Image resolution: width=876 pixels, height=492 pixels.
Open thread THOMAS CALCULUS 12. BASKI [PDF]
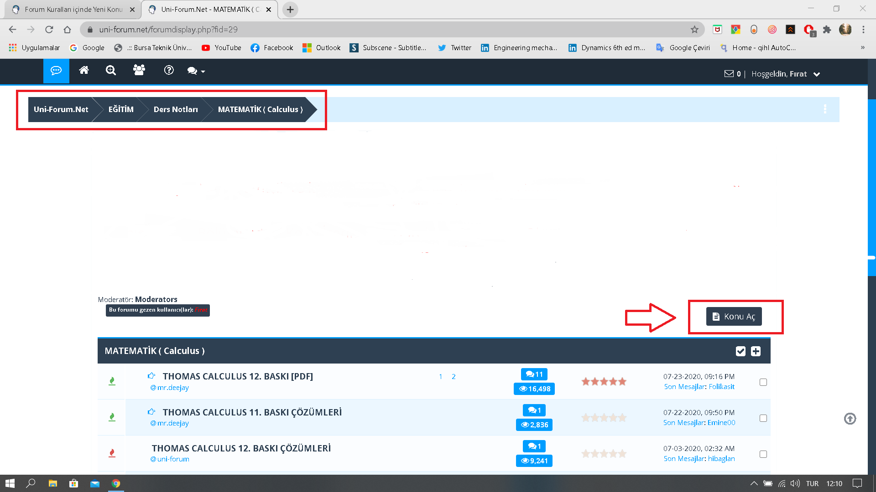pos(238,376)
